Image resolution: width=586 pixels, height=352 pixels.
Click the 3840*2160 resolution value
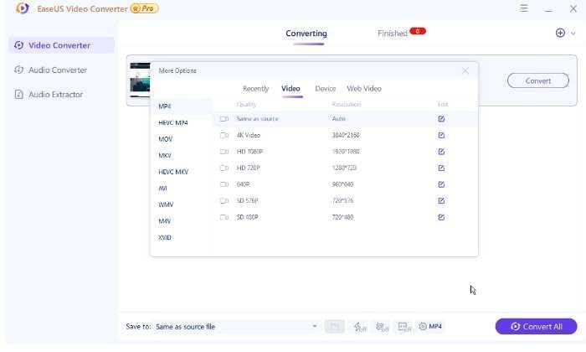click(x=346, y=135)
